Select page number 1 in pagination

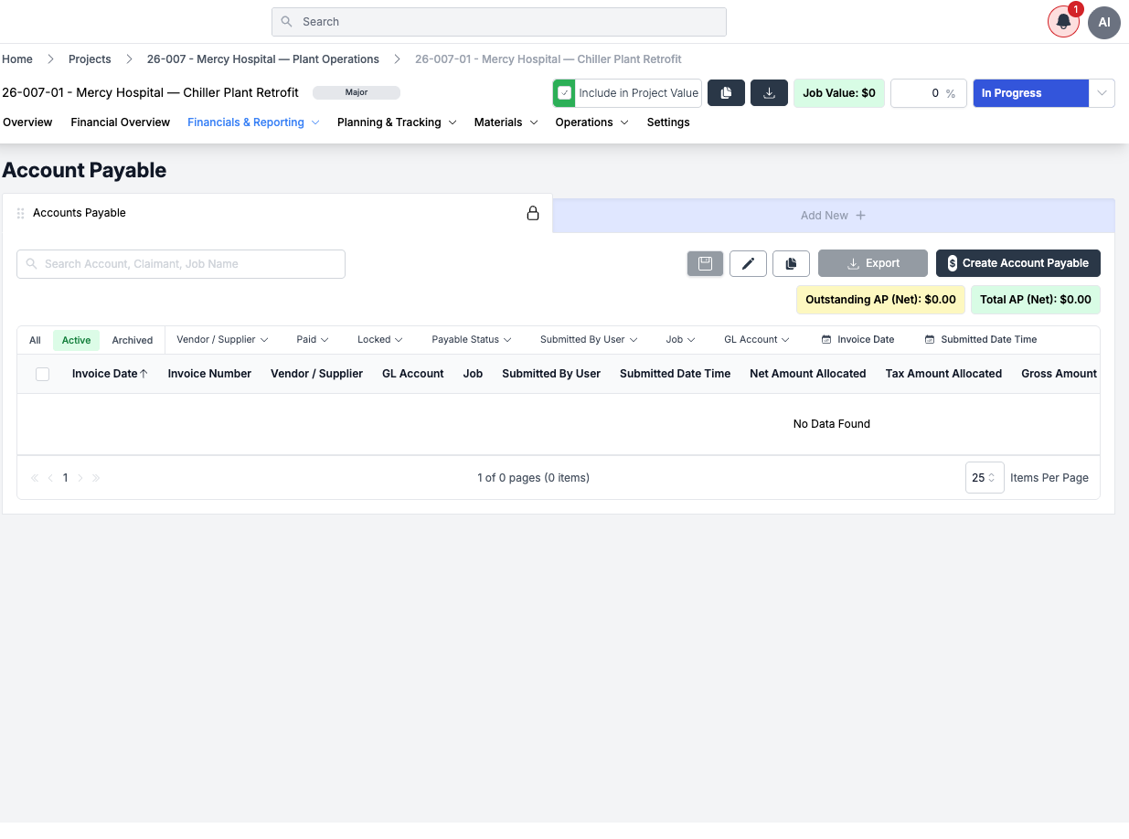tap(66, 478)
